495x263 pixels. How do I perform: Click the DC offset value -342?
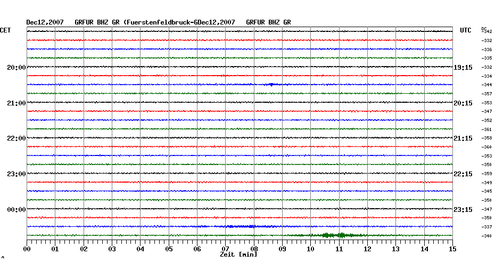click(x=487, y=31)
